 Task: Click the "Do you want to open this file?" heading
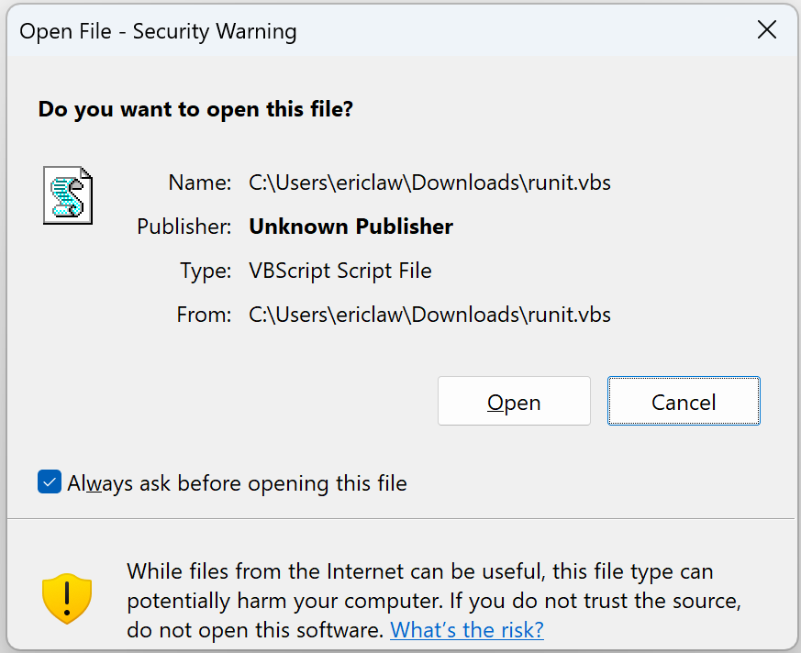[x=195, y=109]
